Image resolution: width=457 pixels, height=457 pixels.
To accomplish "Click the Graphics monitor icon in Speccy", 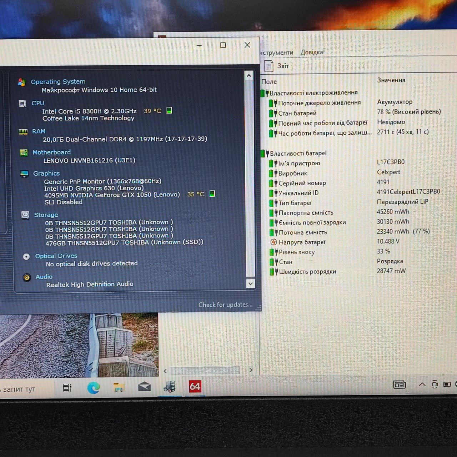I will coord(24,174).
